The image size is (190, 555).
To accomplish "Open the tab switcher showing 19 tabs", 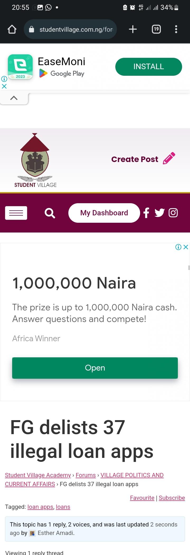I will click(156, 29).
